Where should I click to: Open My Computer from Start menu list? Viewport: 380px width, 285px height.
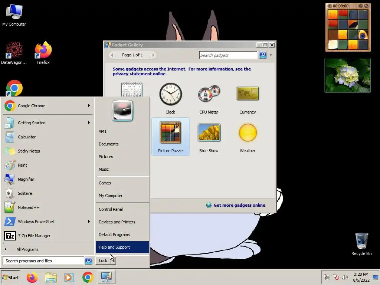[x=122, y=196]
